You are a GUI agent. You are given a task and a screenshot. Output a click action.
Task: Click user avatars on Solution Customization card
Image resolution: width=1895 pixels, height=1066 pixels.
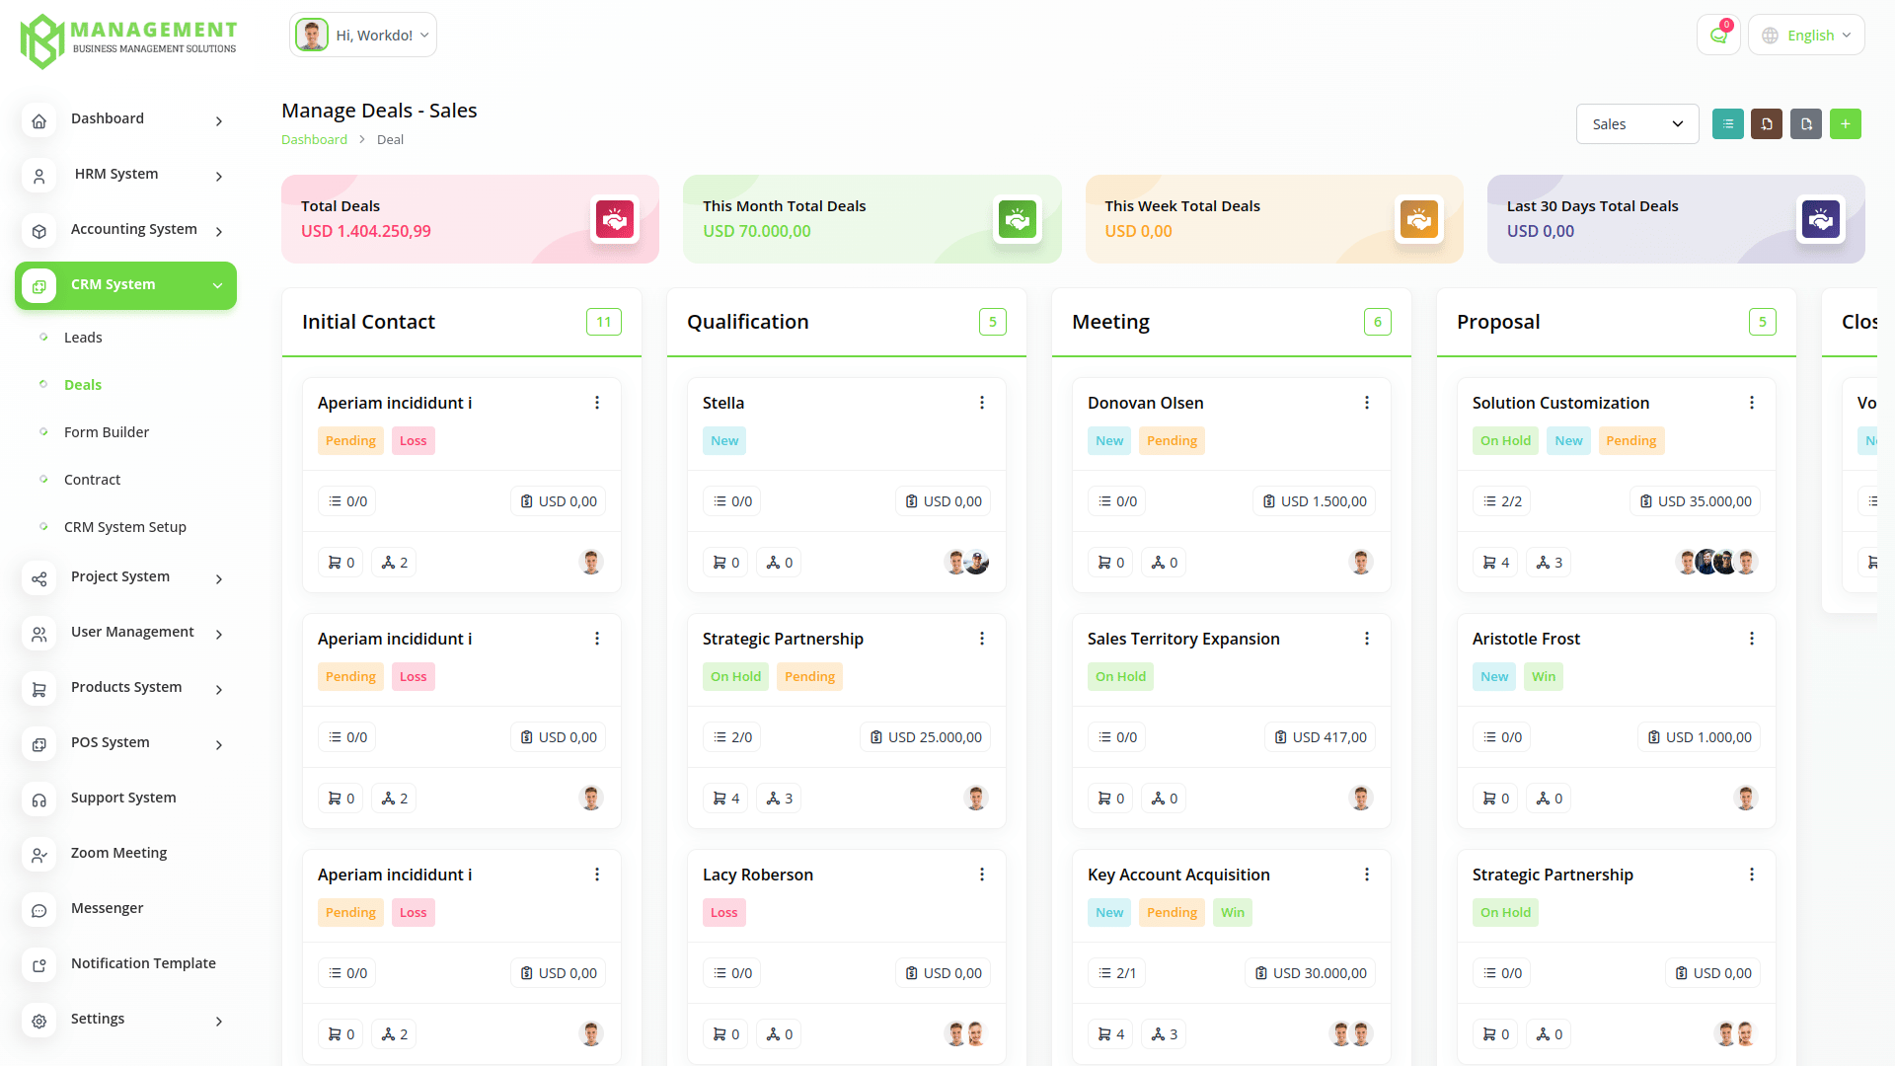pyautogui.click(x=1716, y=563)
